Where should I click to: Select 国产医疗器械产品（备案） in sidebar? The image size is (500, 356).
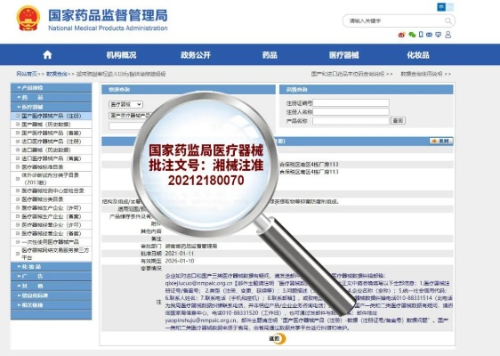click(x=51, y=133)
